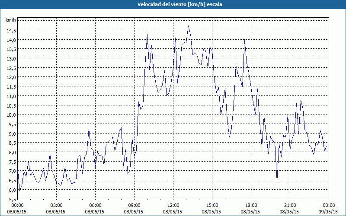
Task: Select the '00:00' time label above 08/05/15
Action: point(18,206)
